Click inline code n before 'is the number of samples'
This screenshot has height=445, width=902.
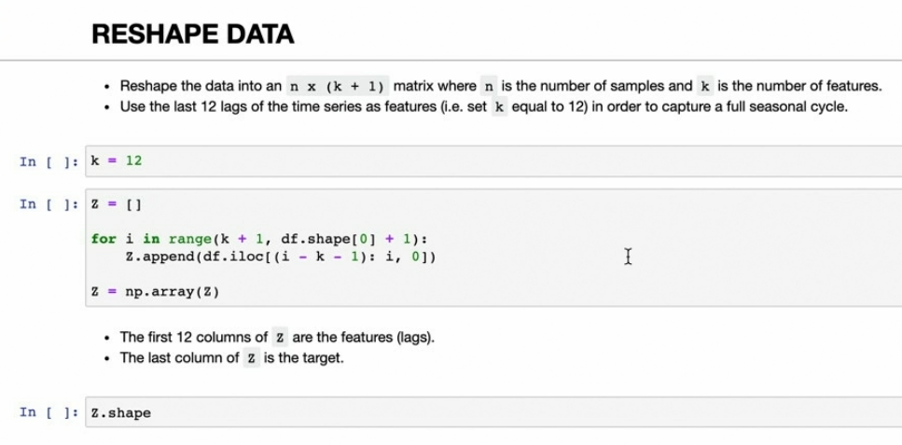coord(489,87)
